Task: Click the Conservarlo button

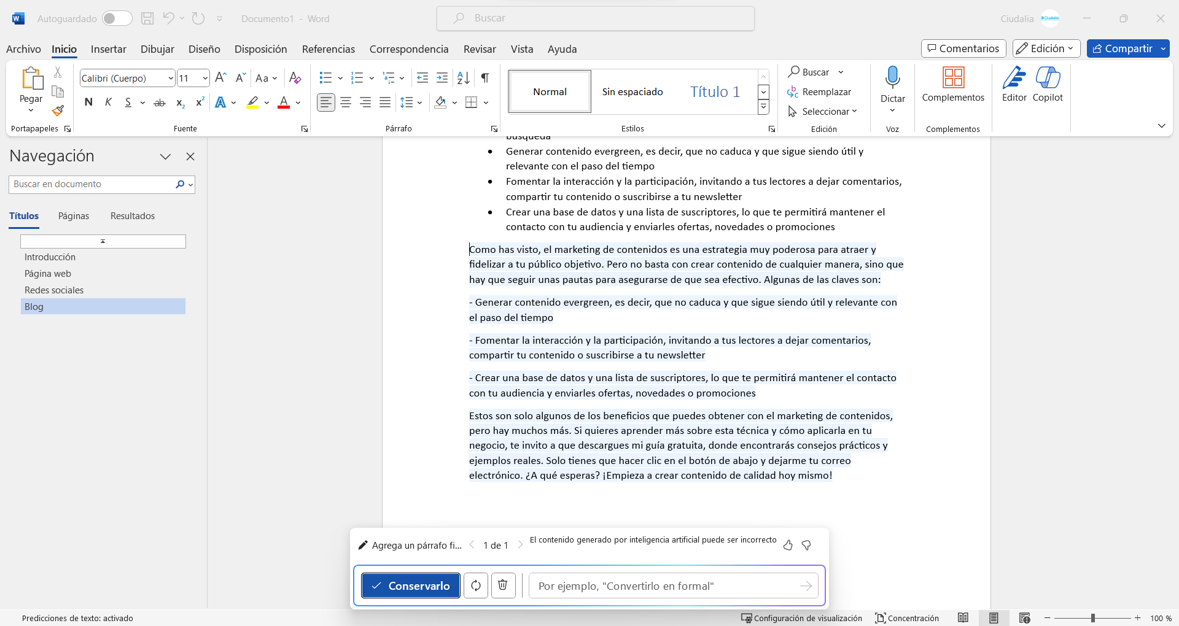Action: pyautogui.click(x=411, y=585)
